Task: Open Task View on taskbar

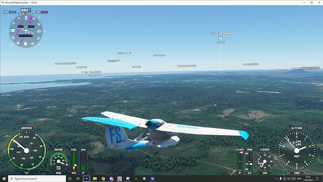Action: pos(78,179)
